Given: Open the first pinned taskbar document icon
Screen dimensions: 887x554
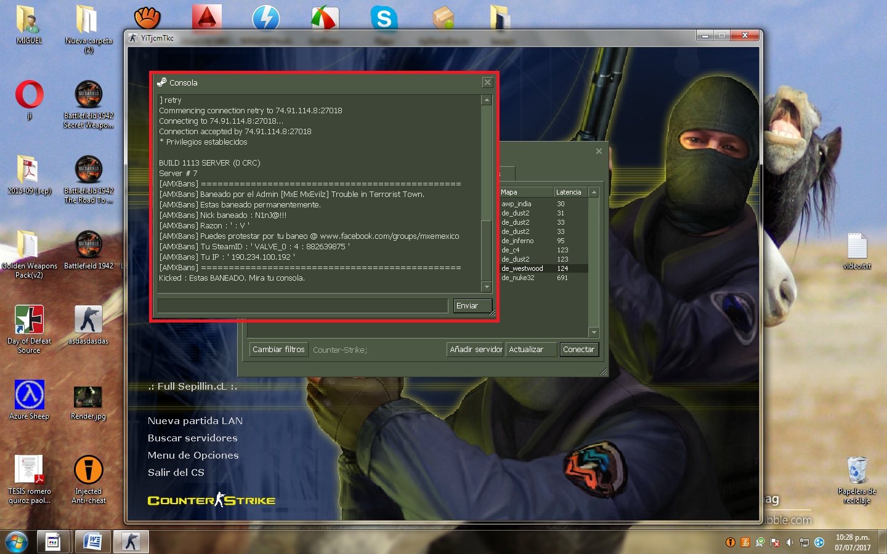Looking at the screenshot, I should click(x=53, y=542).
